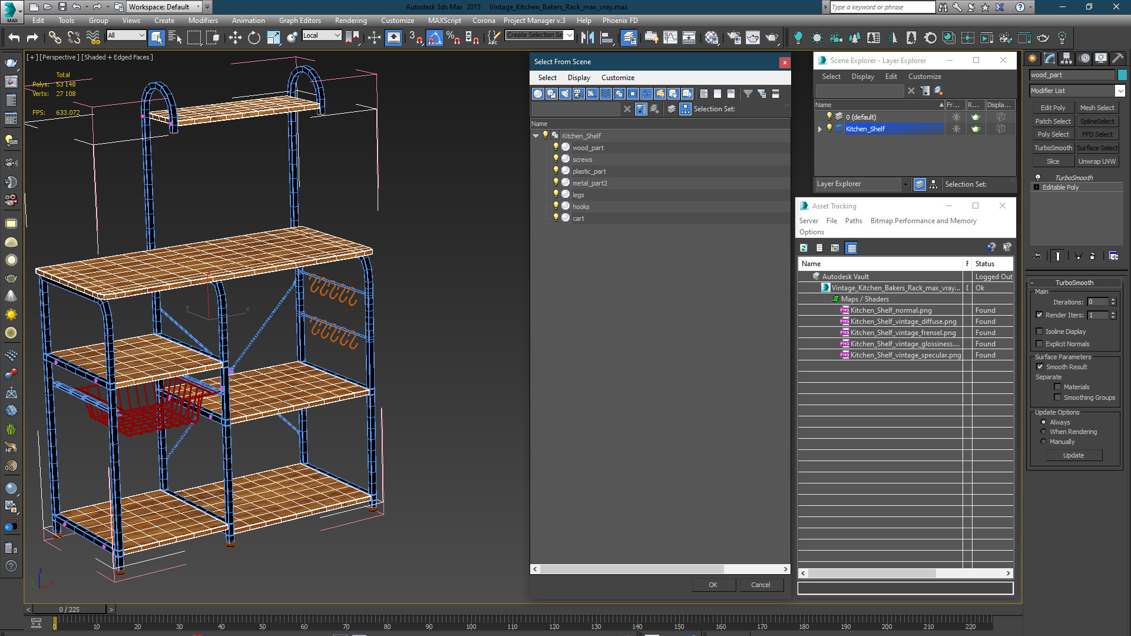The height and width of the screenshot is (636, 1131).
Task: Click the Redo arrow in main toolbar
Action: 33,38
